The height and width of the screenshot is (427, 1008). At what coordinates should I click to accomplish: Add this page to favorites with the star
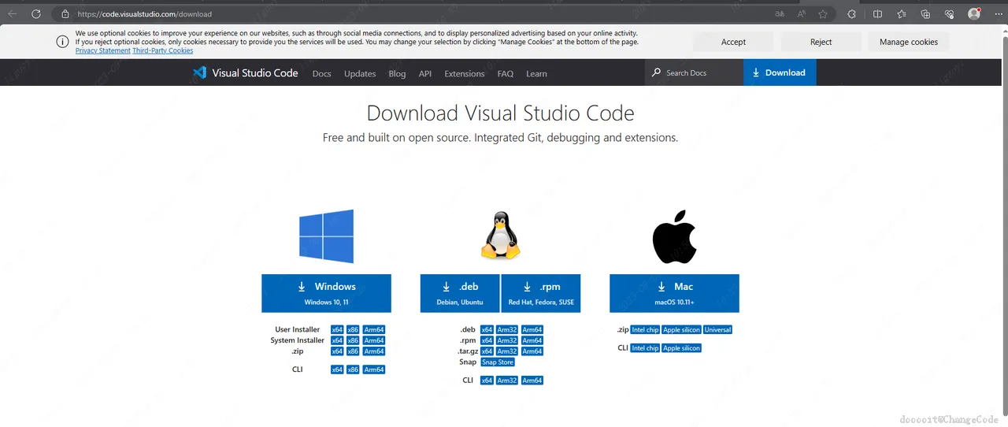[822, 14]
